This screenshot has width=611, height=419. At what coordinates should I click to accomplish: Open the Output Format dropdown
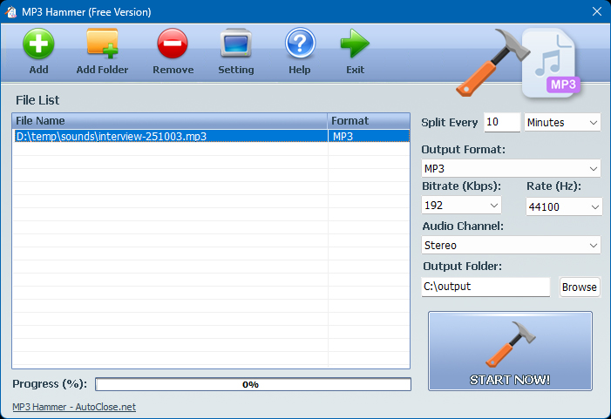click(x=511, y=168)
